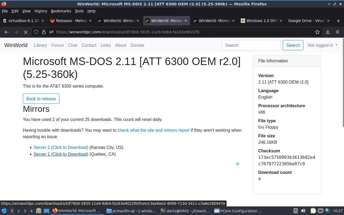Download from Server 2 Kansas City

(x=61, y=147)
